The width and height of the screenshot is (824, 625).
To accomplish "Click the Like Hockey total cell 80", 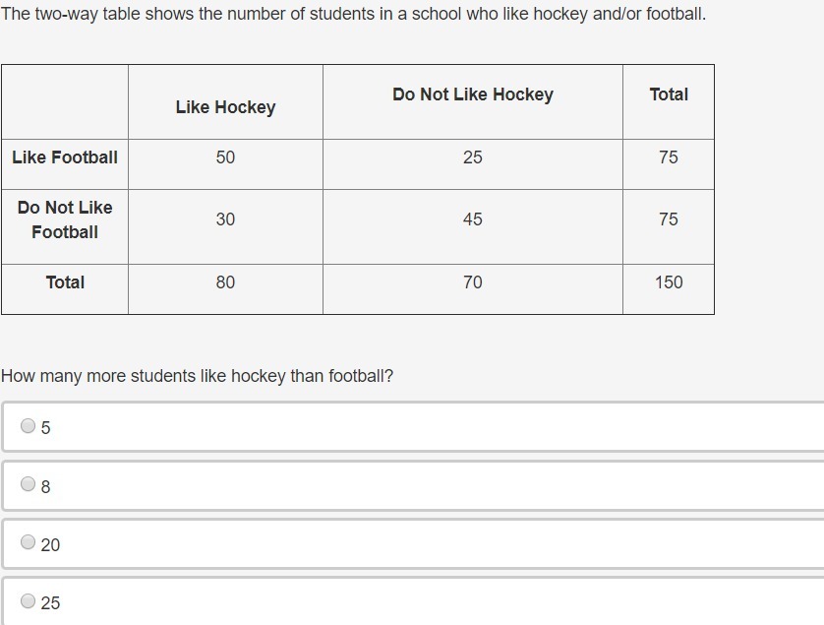I will 225,282.
